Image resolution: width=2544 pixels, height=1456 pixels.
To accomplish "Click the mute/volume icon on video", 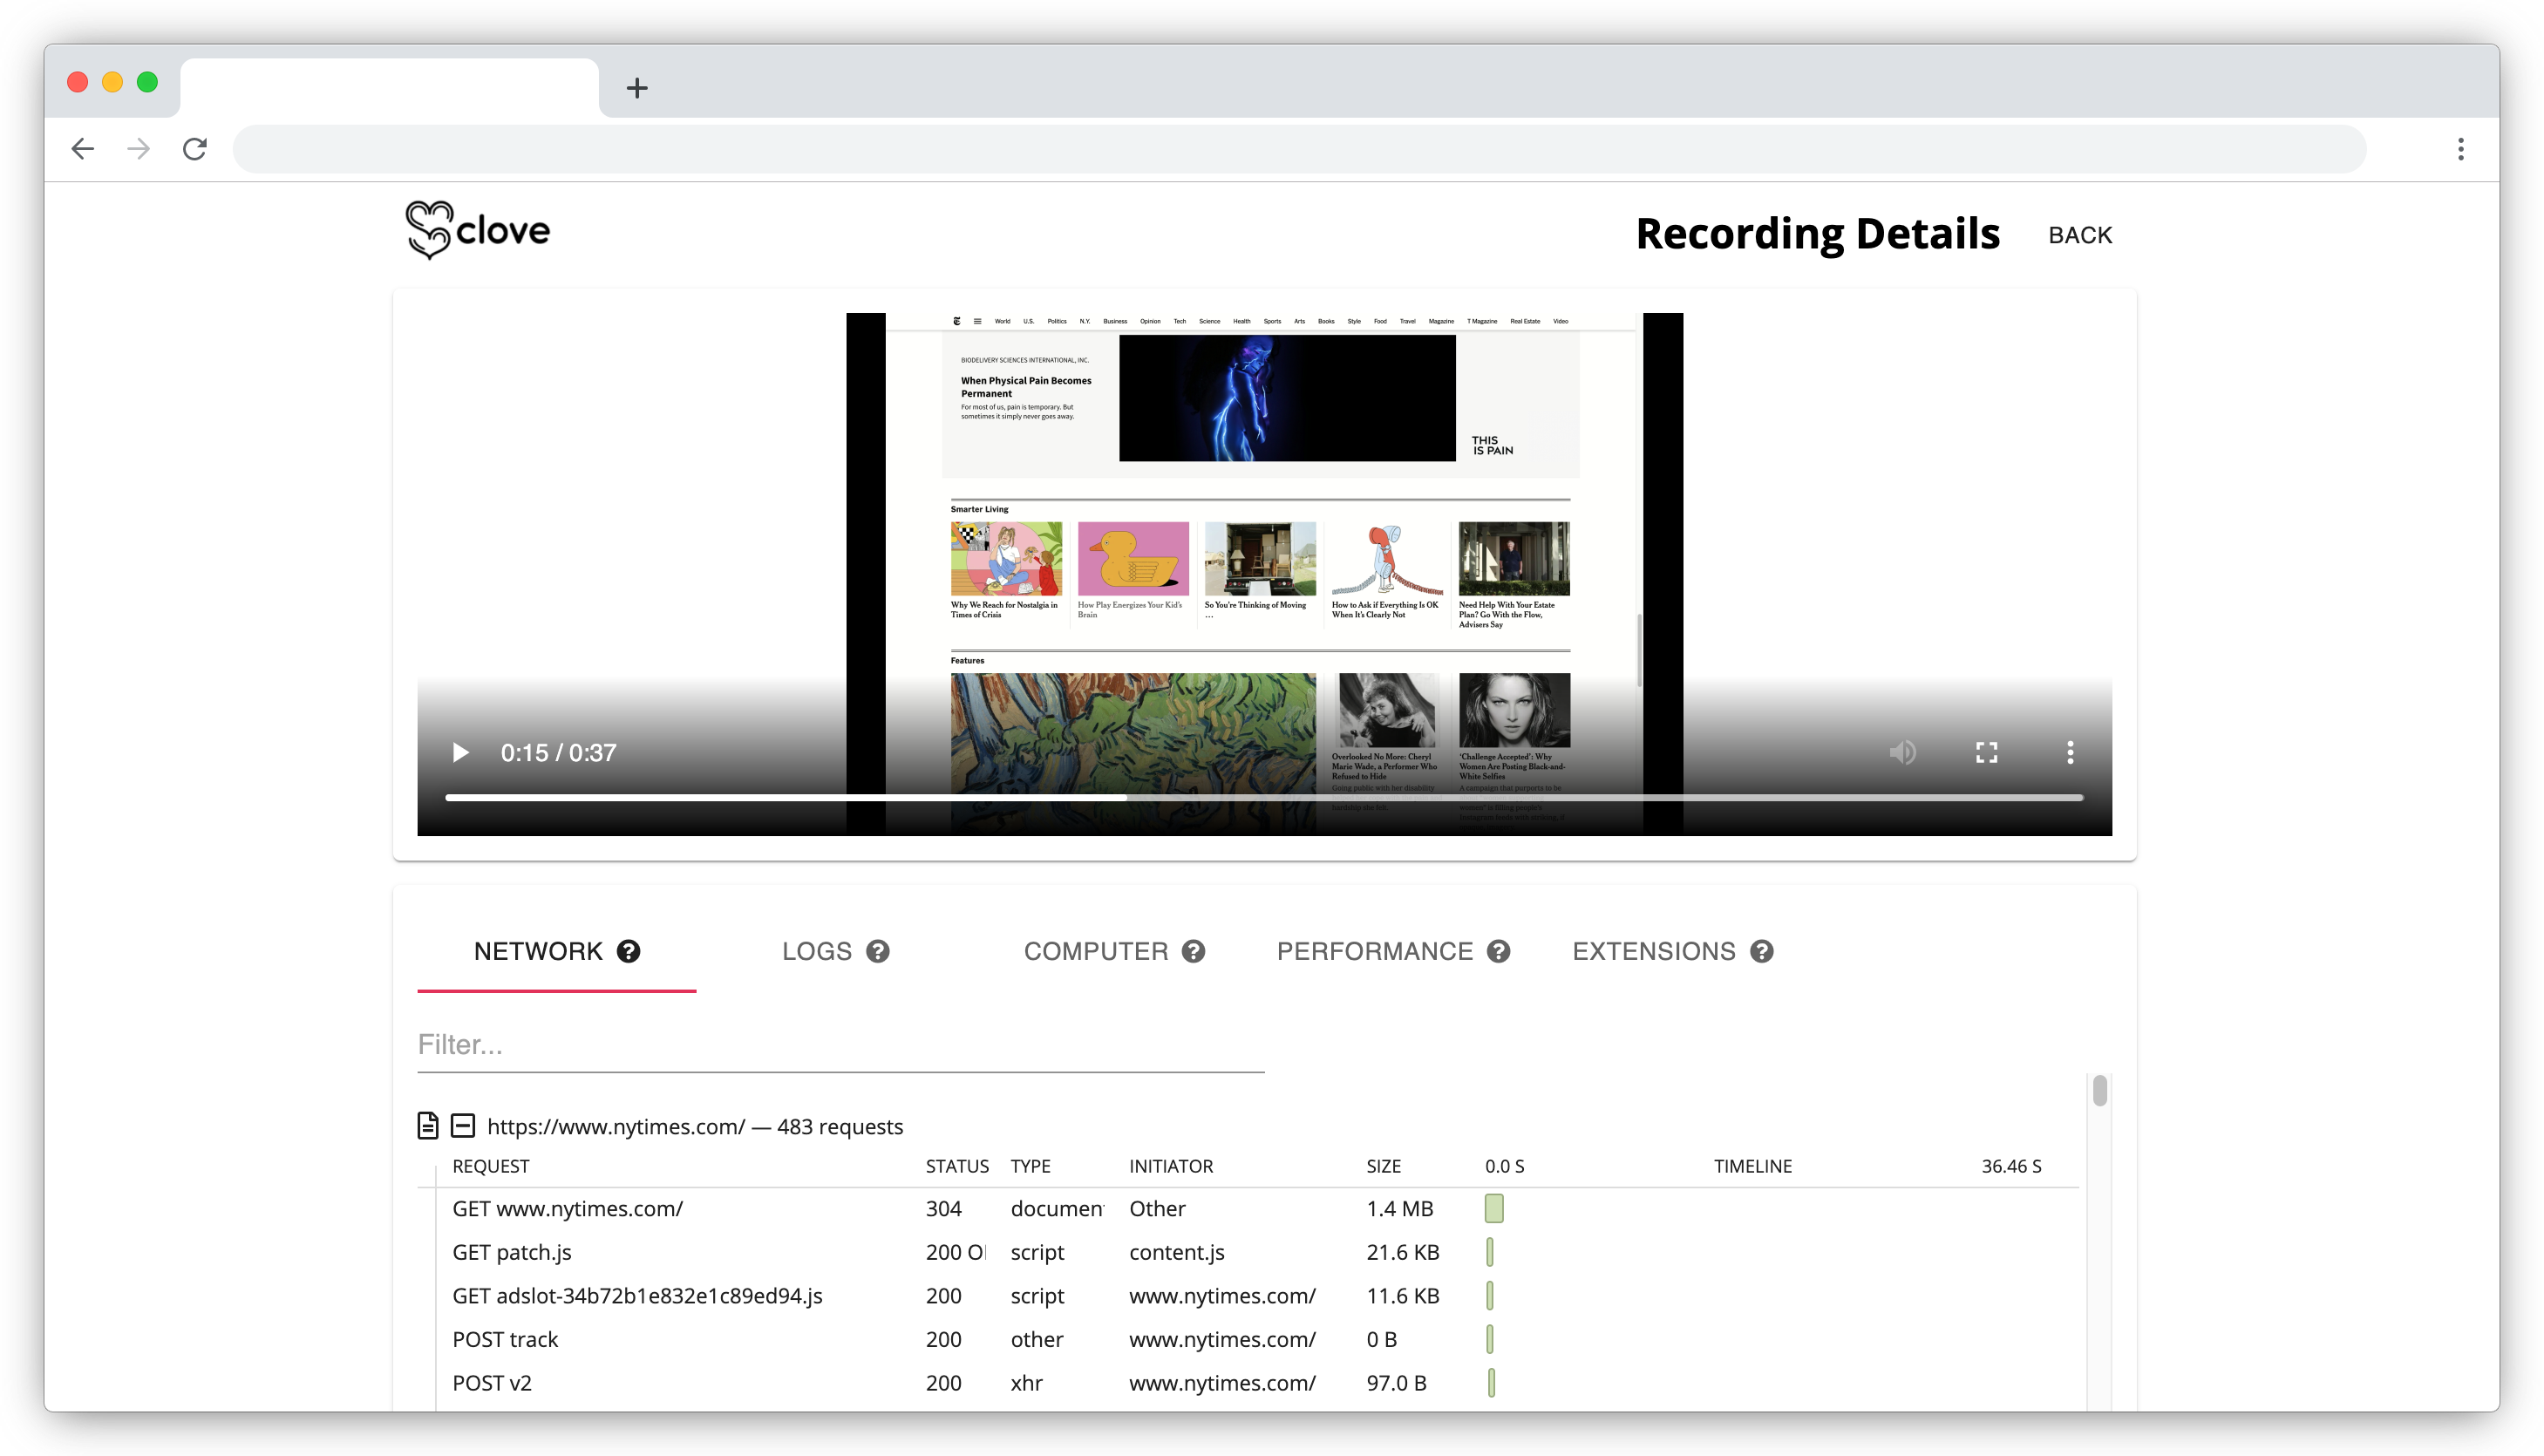I will [x=1902, y=752].
